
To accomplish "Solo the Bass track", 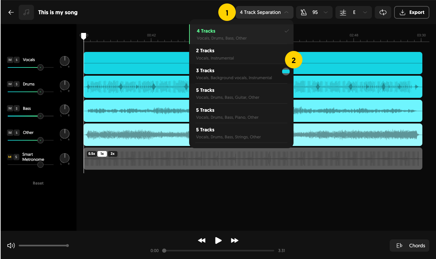I will pos(17,108).
